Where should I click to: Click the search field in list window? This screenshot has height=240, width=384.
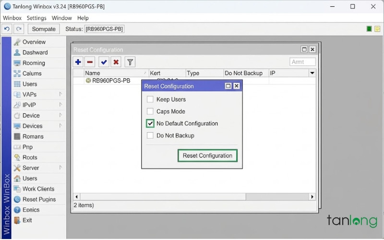click(303, 62)
